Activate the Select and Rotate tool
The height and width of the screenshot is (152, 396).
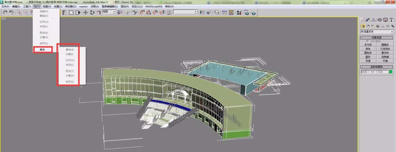pos(92,12)
